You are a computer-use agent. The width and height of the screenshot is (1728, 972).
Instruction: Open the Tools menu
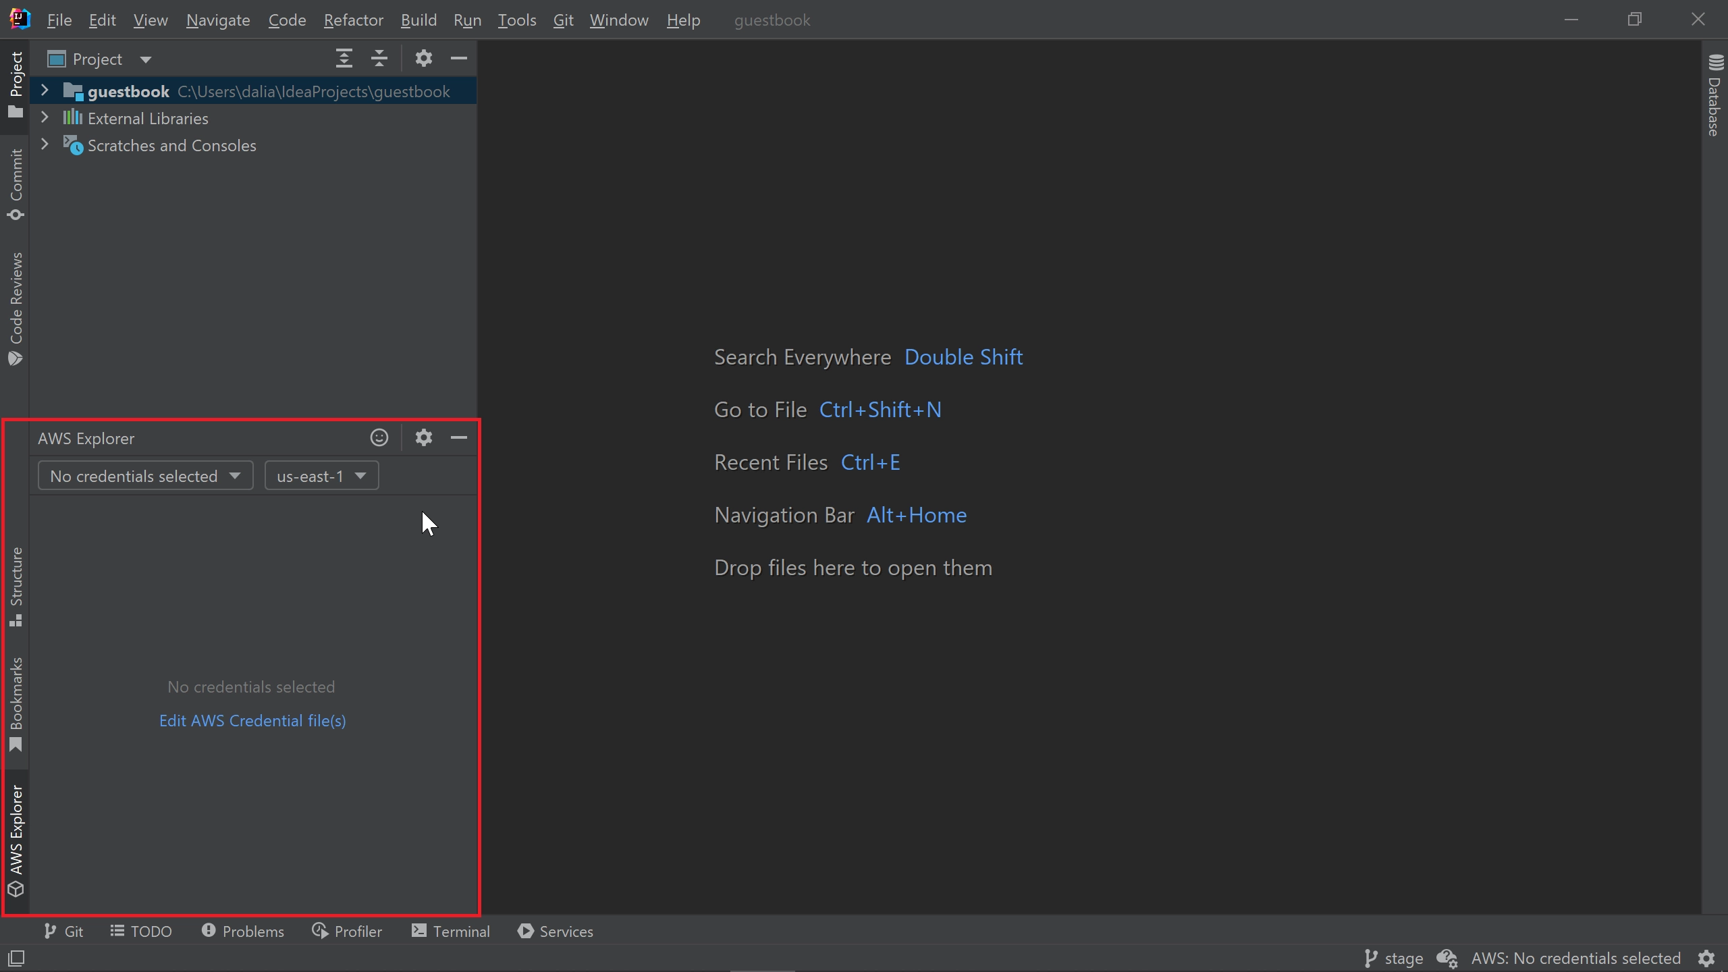(x=516, y=20)
